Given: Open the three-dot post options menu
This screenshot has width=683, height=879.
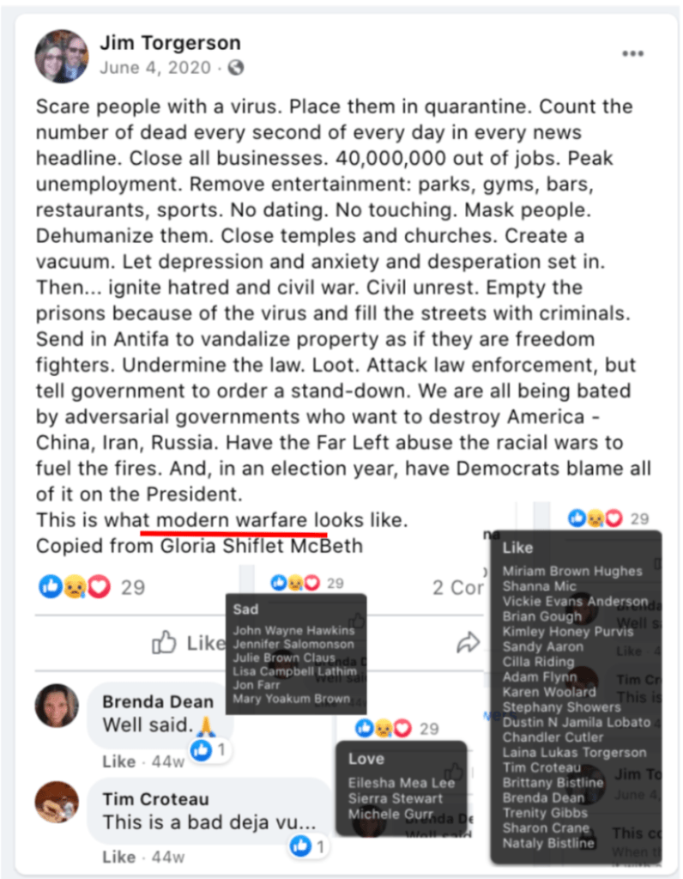Looking at the screenshot, I should [x=632, y=54].
